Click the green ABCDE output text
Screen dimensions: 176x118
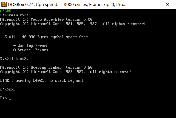(5, 11)
